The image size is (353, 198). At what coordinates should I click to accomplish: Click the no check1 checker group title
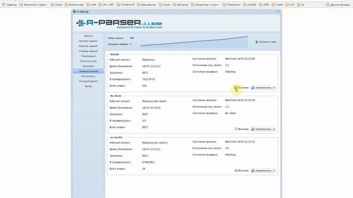tap(116, 137)
